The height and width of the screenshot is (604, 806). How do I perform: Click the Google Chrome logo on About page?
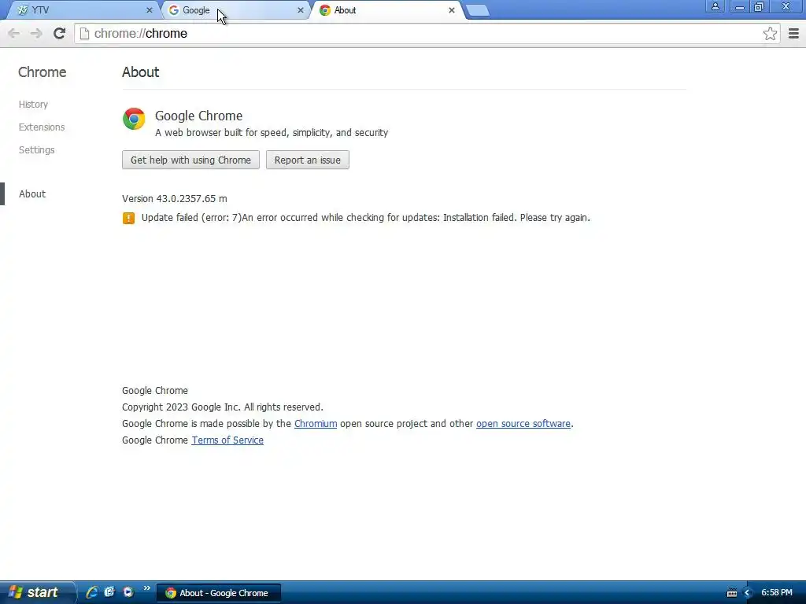tap(134, 119)
